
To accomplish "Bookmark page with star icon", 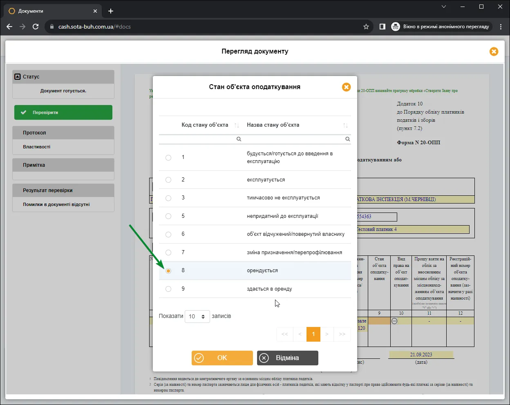I will pyautogui.click(x=366, y=27).
